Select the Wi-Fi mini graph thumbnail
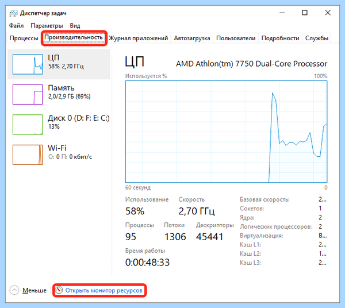345x308 pixels. 28,155
